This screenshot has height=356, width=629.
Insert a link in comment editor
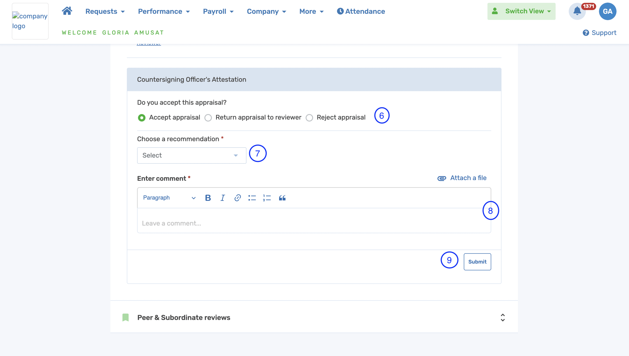[x=237, y=198]
